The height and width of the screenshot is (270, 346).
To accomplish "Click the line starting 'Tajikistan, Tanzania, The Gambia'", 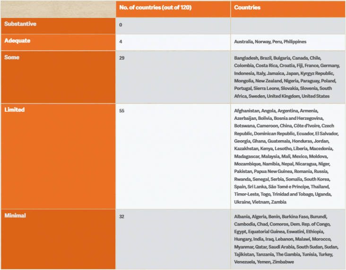I will (x=284, y=254).
